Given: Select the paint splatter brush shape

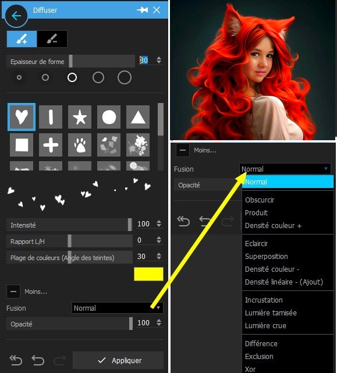Looking at the screenshot, I should coord(138,145).
